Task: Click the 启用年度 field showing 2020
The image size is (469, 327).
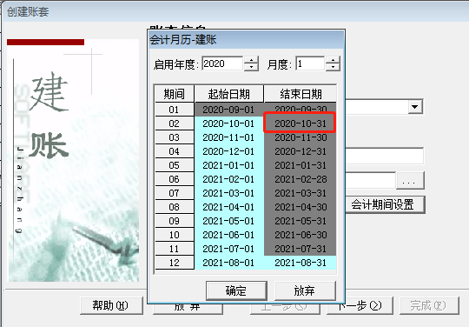Action: pos(223,63)
